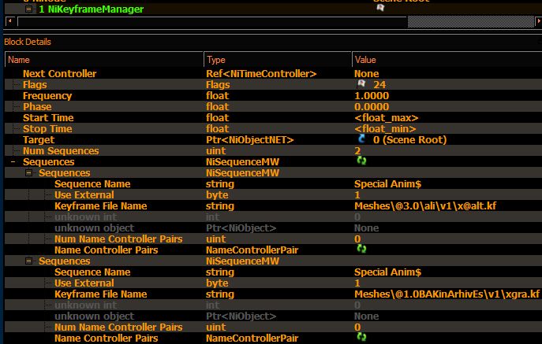Image resolution: width=542 pixels, height=344 pixels.
Task: Click the Flags value 24
Action: [x=379, y=84]
